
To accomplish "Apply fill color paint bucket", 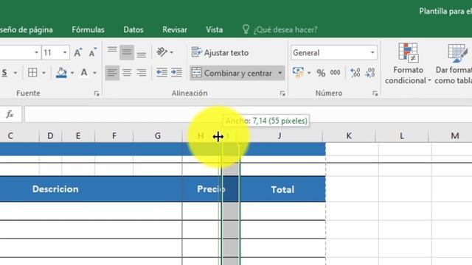I will [x=61, y=73].
